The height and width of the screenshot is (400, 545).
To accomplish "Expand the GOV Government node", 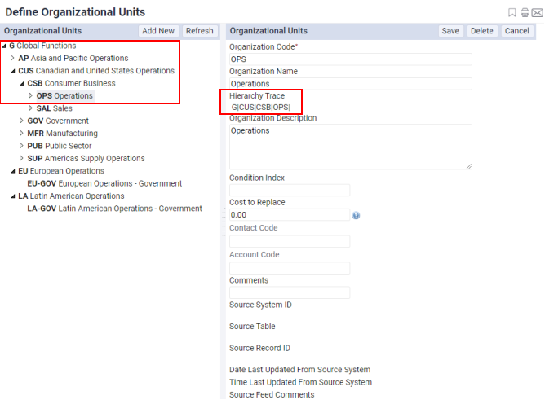I will tap(21, 121).
